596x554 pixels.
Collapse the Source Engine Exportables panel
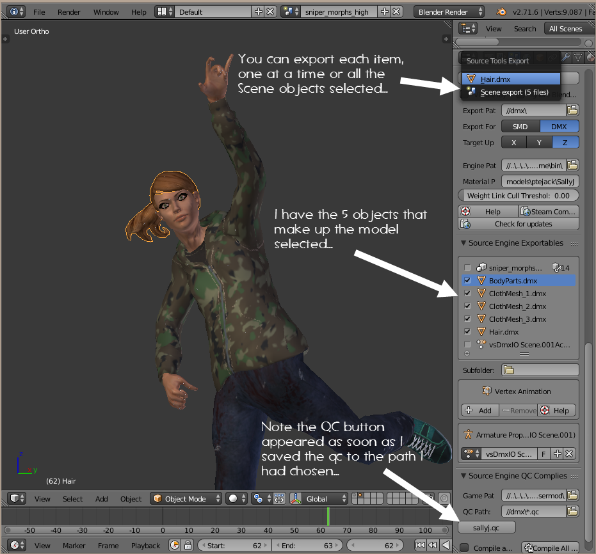[463, 243]
